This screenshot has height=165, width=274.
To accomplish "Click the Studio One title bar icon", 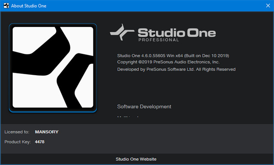I will click(6, 6).
